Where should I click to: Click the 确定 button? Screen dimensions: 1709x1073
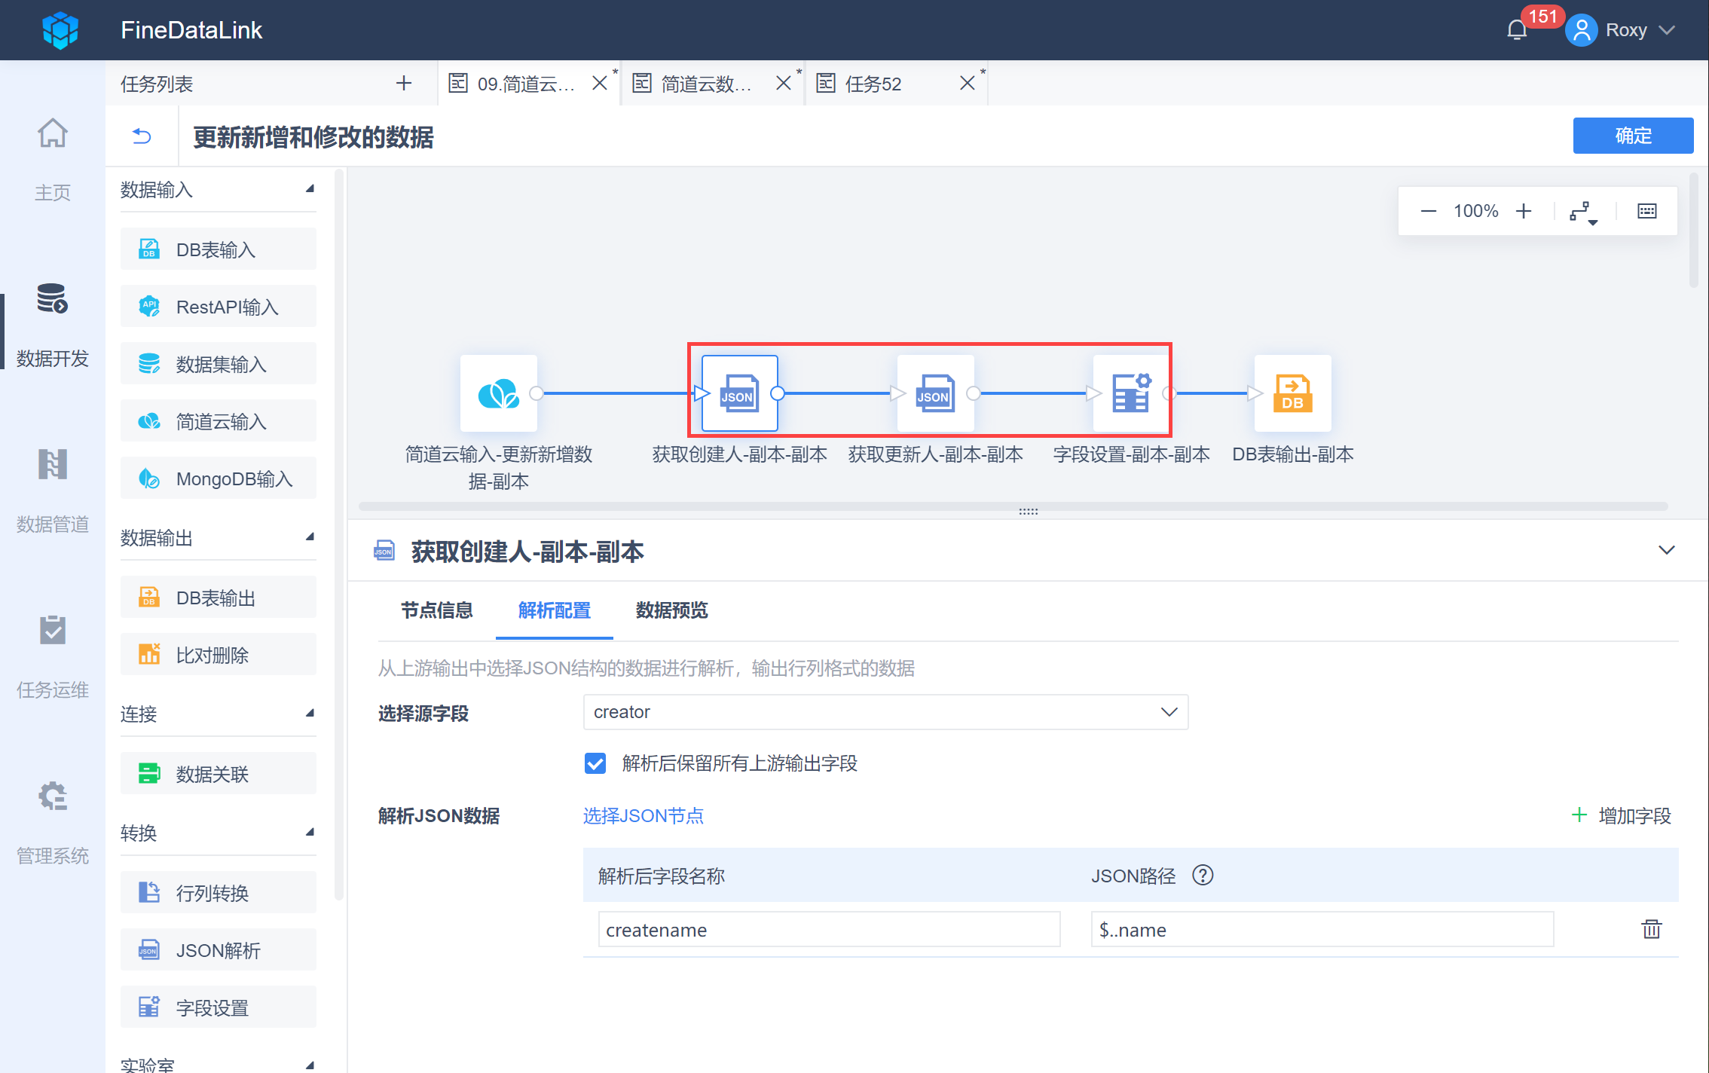click(1632, 136)
